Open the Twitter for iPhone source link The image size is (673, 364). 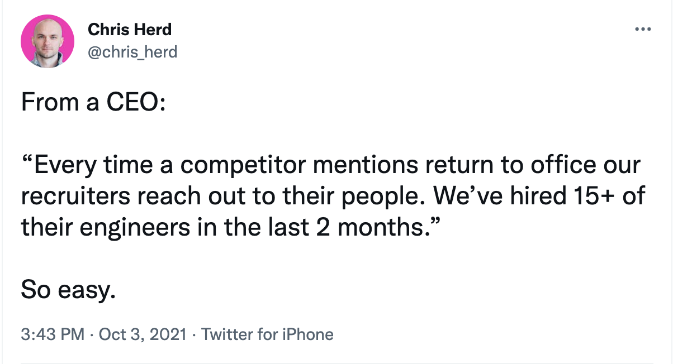tap(267, 334)
